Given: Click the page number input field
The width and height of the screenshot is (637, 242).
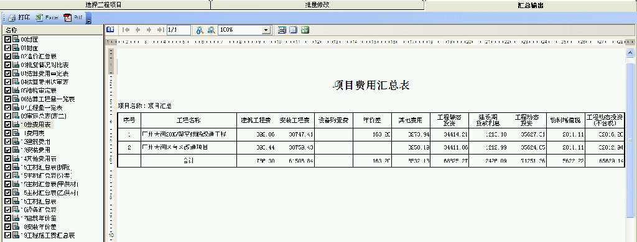Looking at the screenshot, I should pos(179,30).
